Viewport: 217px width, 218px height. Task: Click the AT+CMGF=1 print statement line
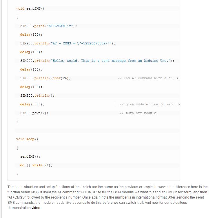coord(48,26)
